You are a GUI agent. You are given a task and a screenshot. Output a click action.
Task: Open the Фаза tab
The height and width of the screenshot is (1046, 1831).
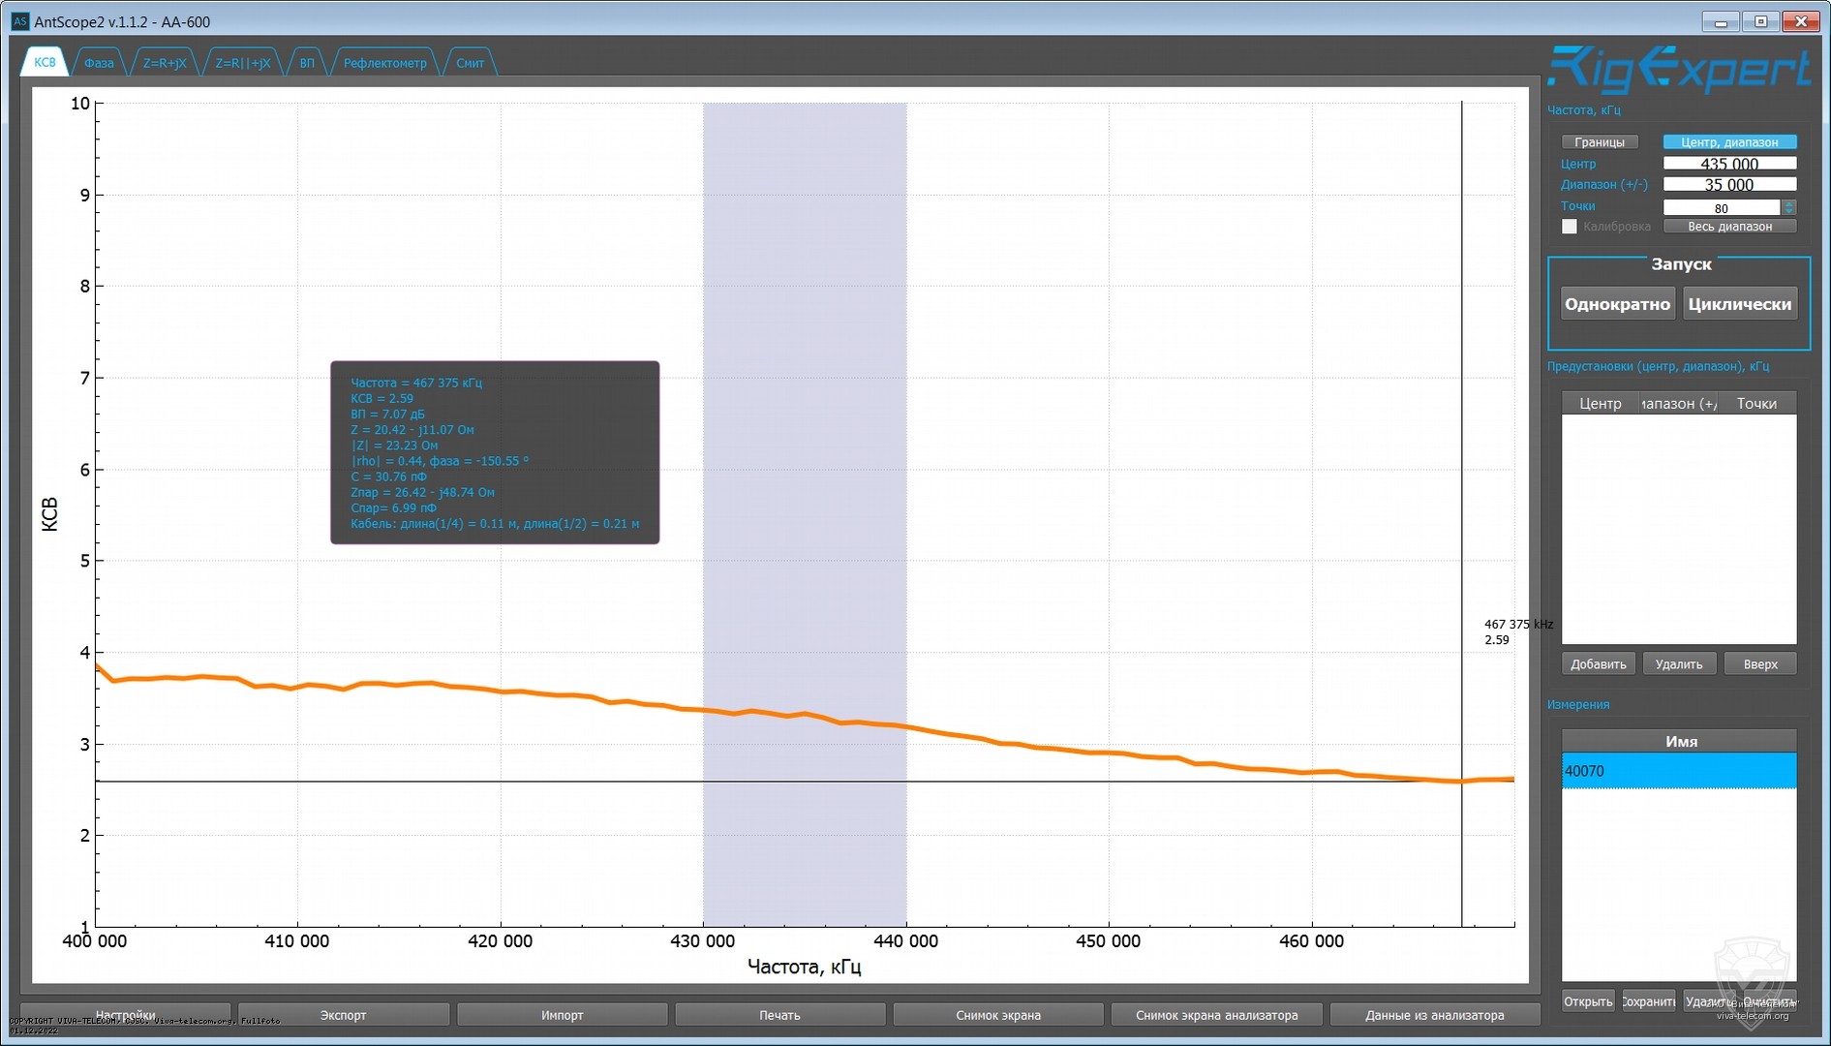click(x=99, y=63)
